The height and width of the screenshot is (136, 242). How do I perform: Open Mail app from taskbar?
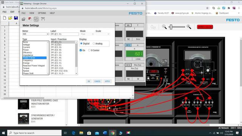pos(97,133)
